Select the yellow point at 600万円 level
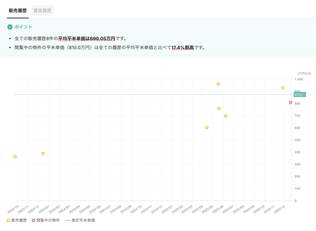The image size is (316, 231). coord(207,128)
